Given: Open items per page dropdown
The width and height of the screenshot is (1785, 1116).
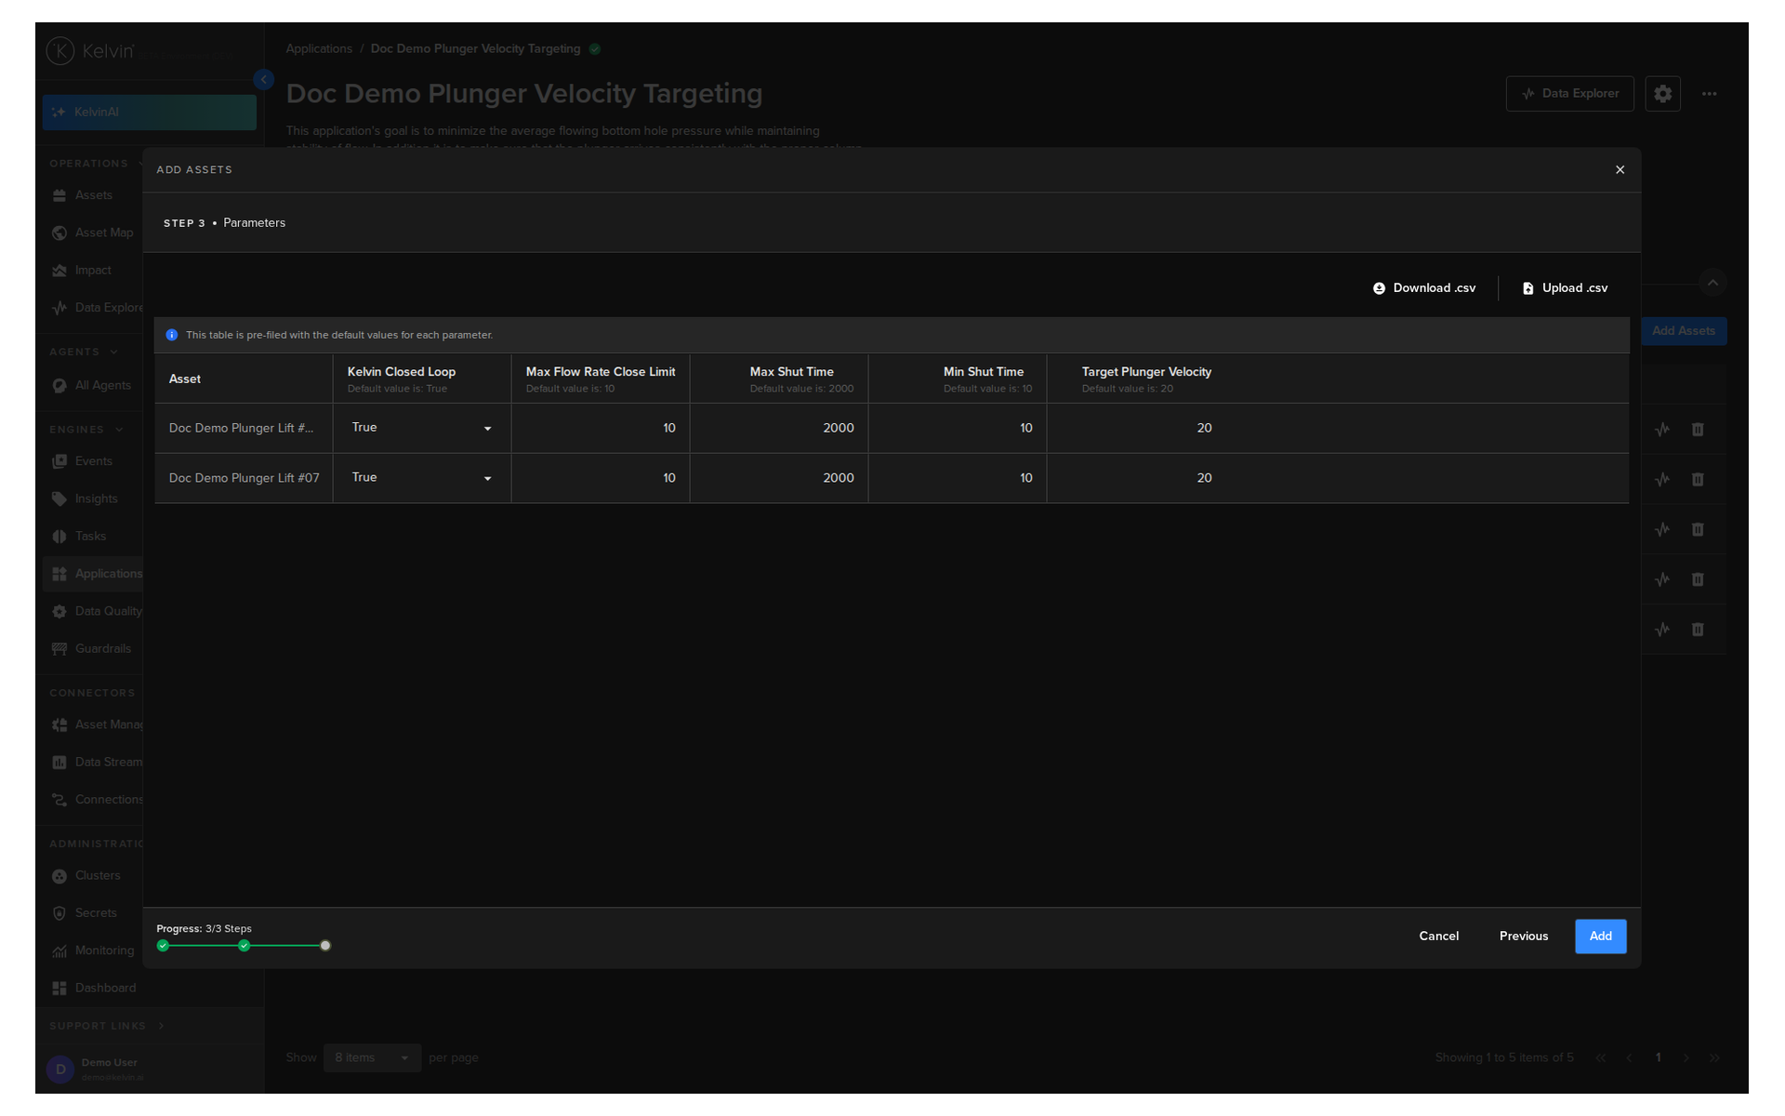Looking at the screenshot, I should pyautogui.click(x=372, y=1058).
